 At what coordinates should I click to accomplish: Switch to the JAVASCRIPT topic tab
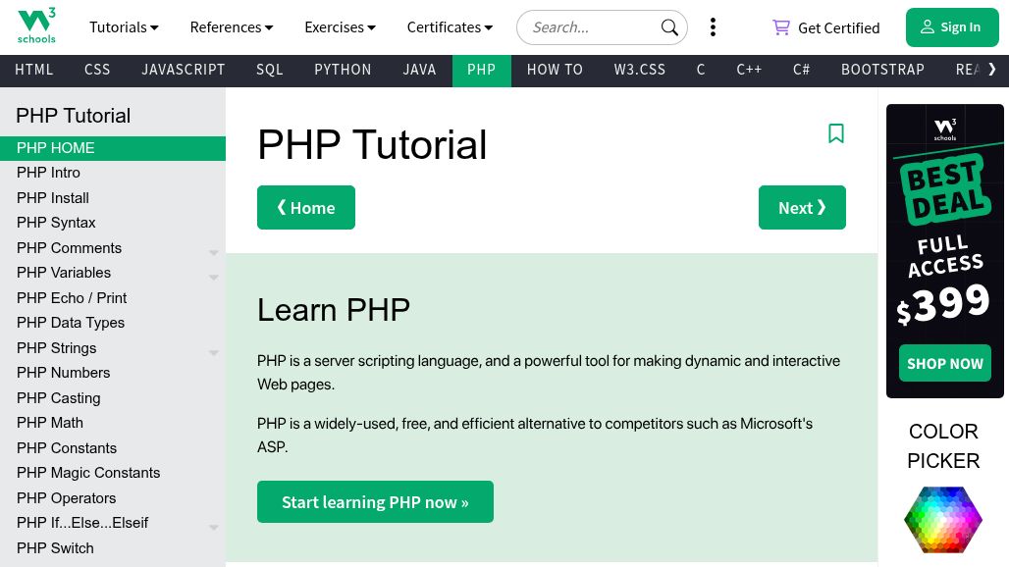[184, 70]
